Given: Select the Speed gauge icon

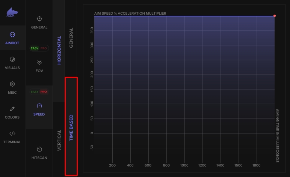Looking at the screenshot, I should click(x=39, y=106).
